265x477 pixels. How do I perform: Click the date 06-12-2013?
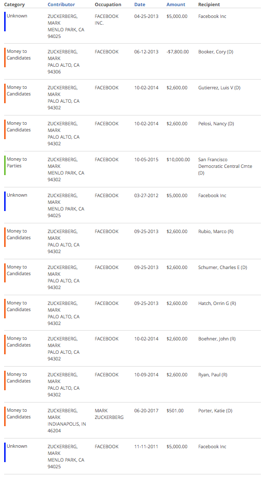146,52
